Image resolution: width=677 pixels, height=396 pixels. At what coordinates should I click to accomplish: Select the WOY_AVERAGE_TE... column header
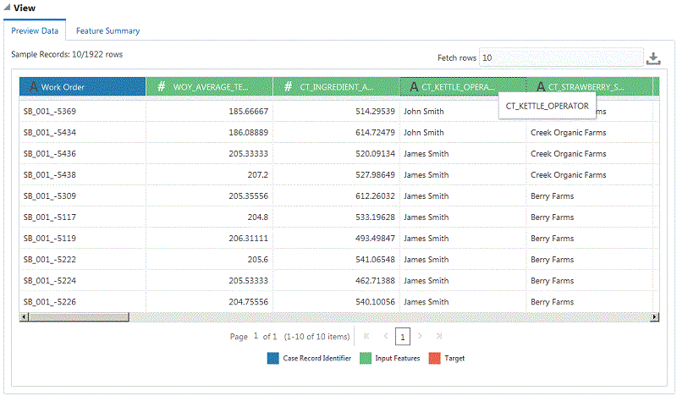[209, 87]
